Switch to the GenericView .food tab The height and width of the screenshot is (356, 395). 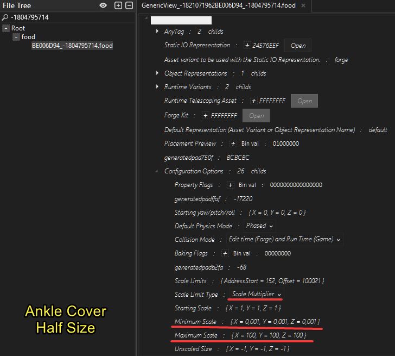[219, 5]
